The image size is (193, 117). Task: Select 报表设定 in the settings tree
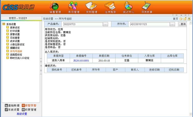tap(15, 28)
